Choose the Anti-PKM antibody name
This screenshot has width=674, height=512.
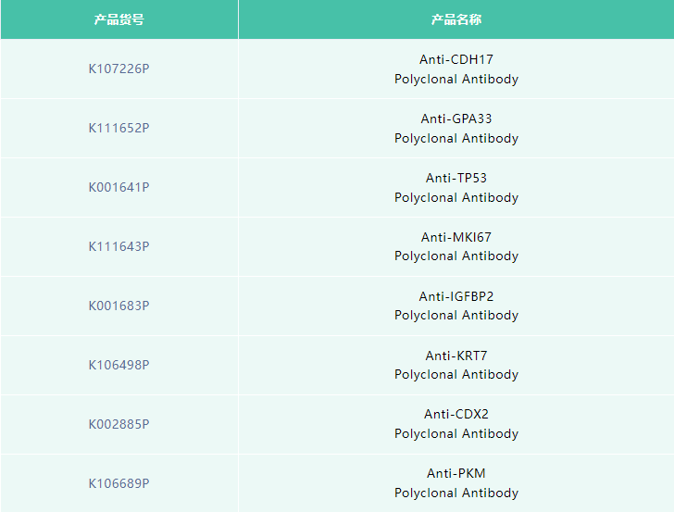click(456, 473)
